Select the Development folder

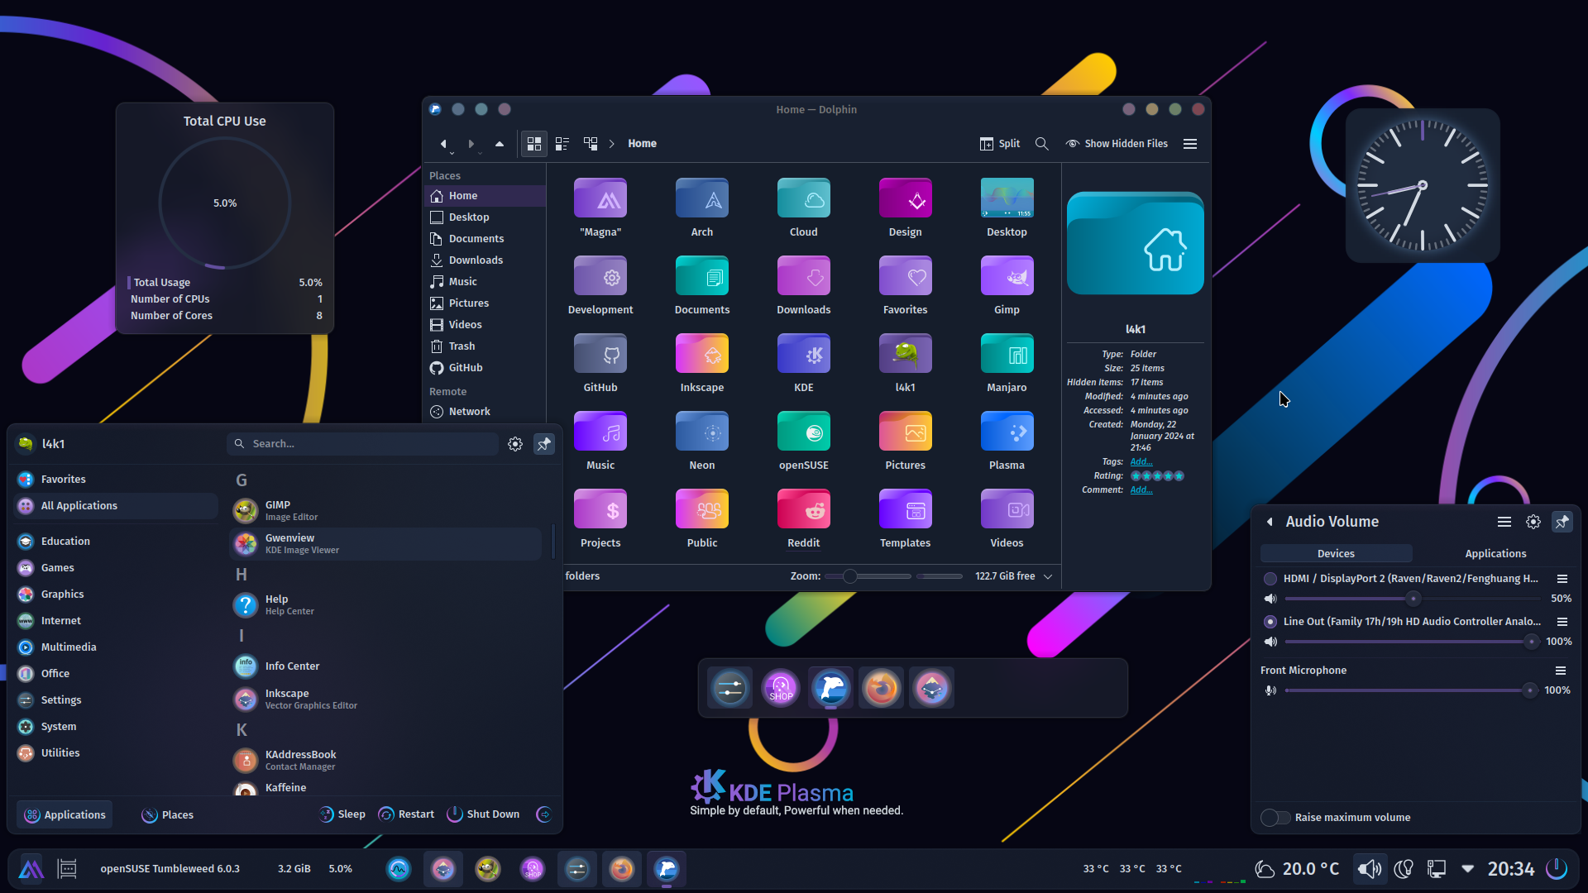pos(600,285)
